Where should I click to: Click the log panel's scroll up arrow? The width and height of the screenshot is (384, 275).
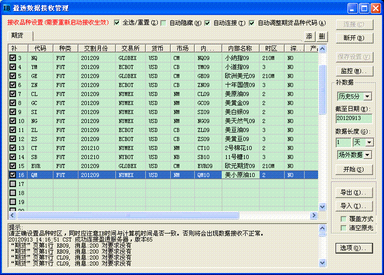[x=322, y=227]
